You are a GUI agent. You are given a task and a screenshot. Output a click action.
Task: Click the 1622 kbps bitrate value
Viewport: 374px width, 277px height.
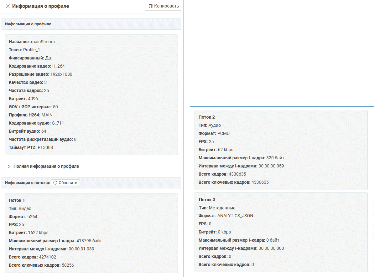point(38,233)
